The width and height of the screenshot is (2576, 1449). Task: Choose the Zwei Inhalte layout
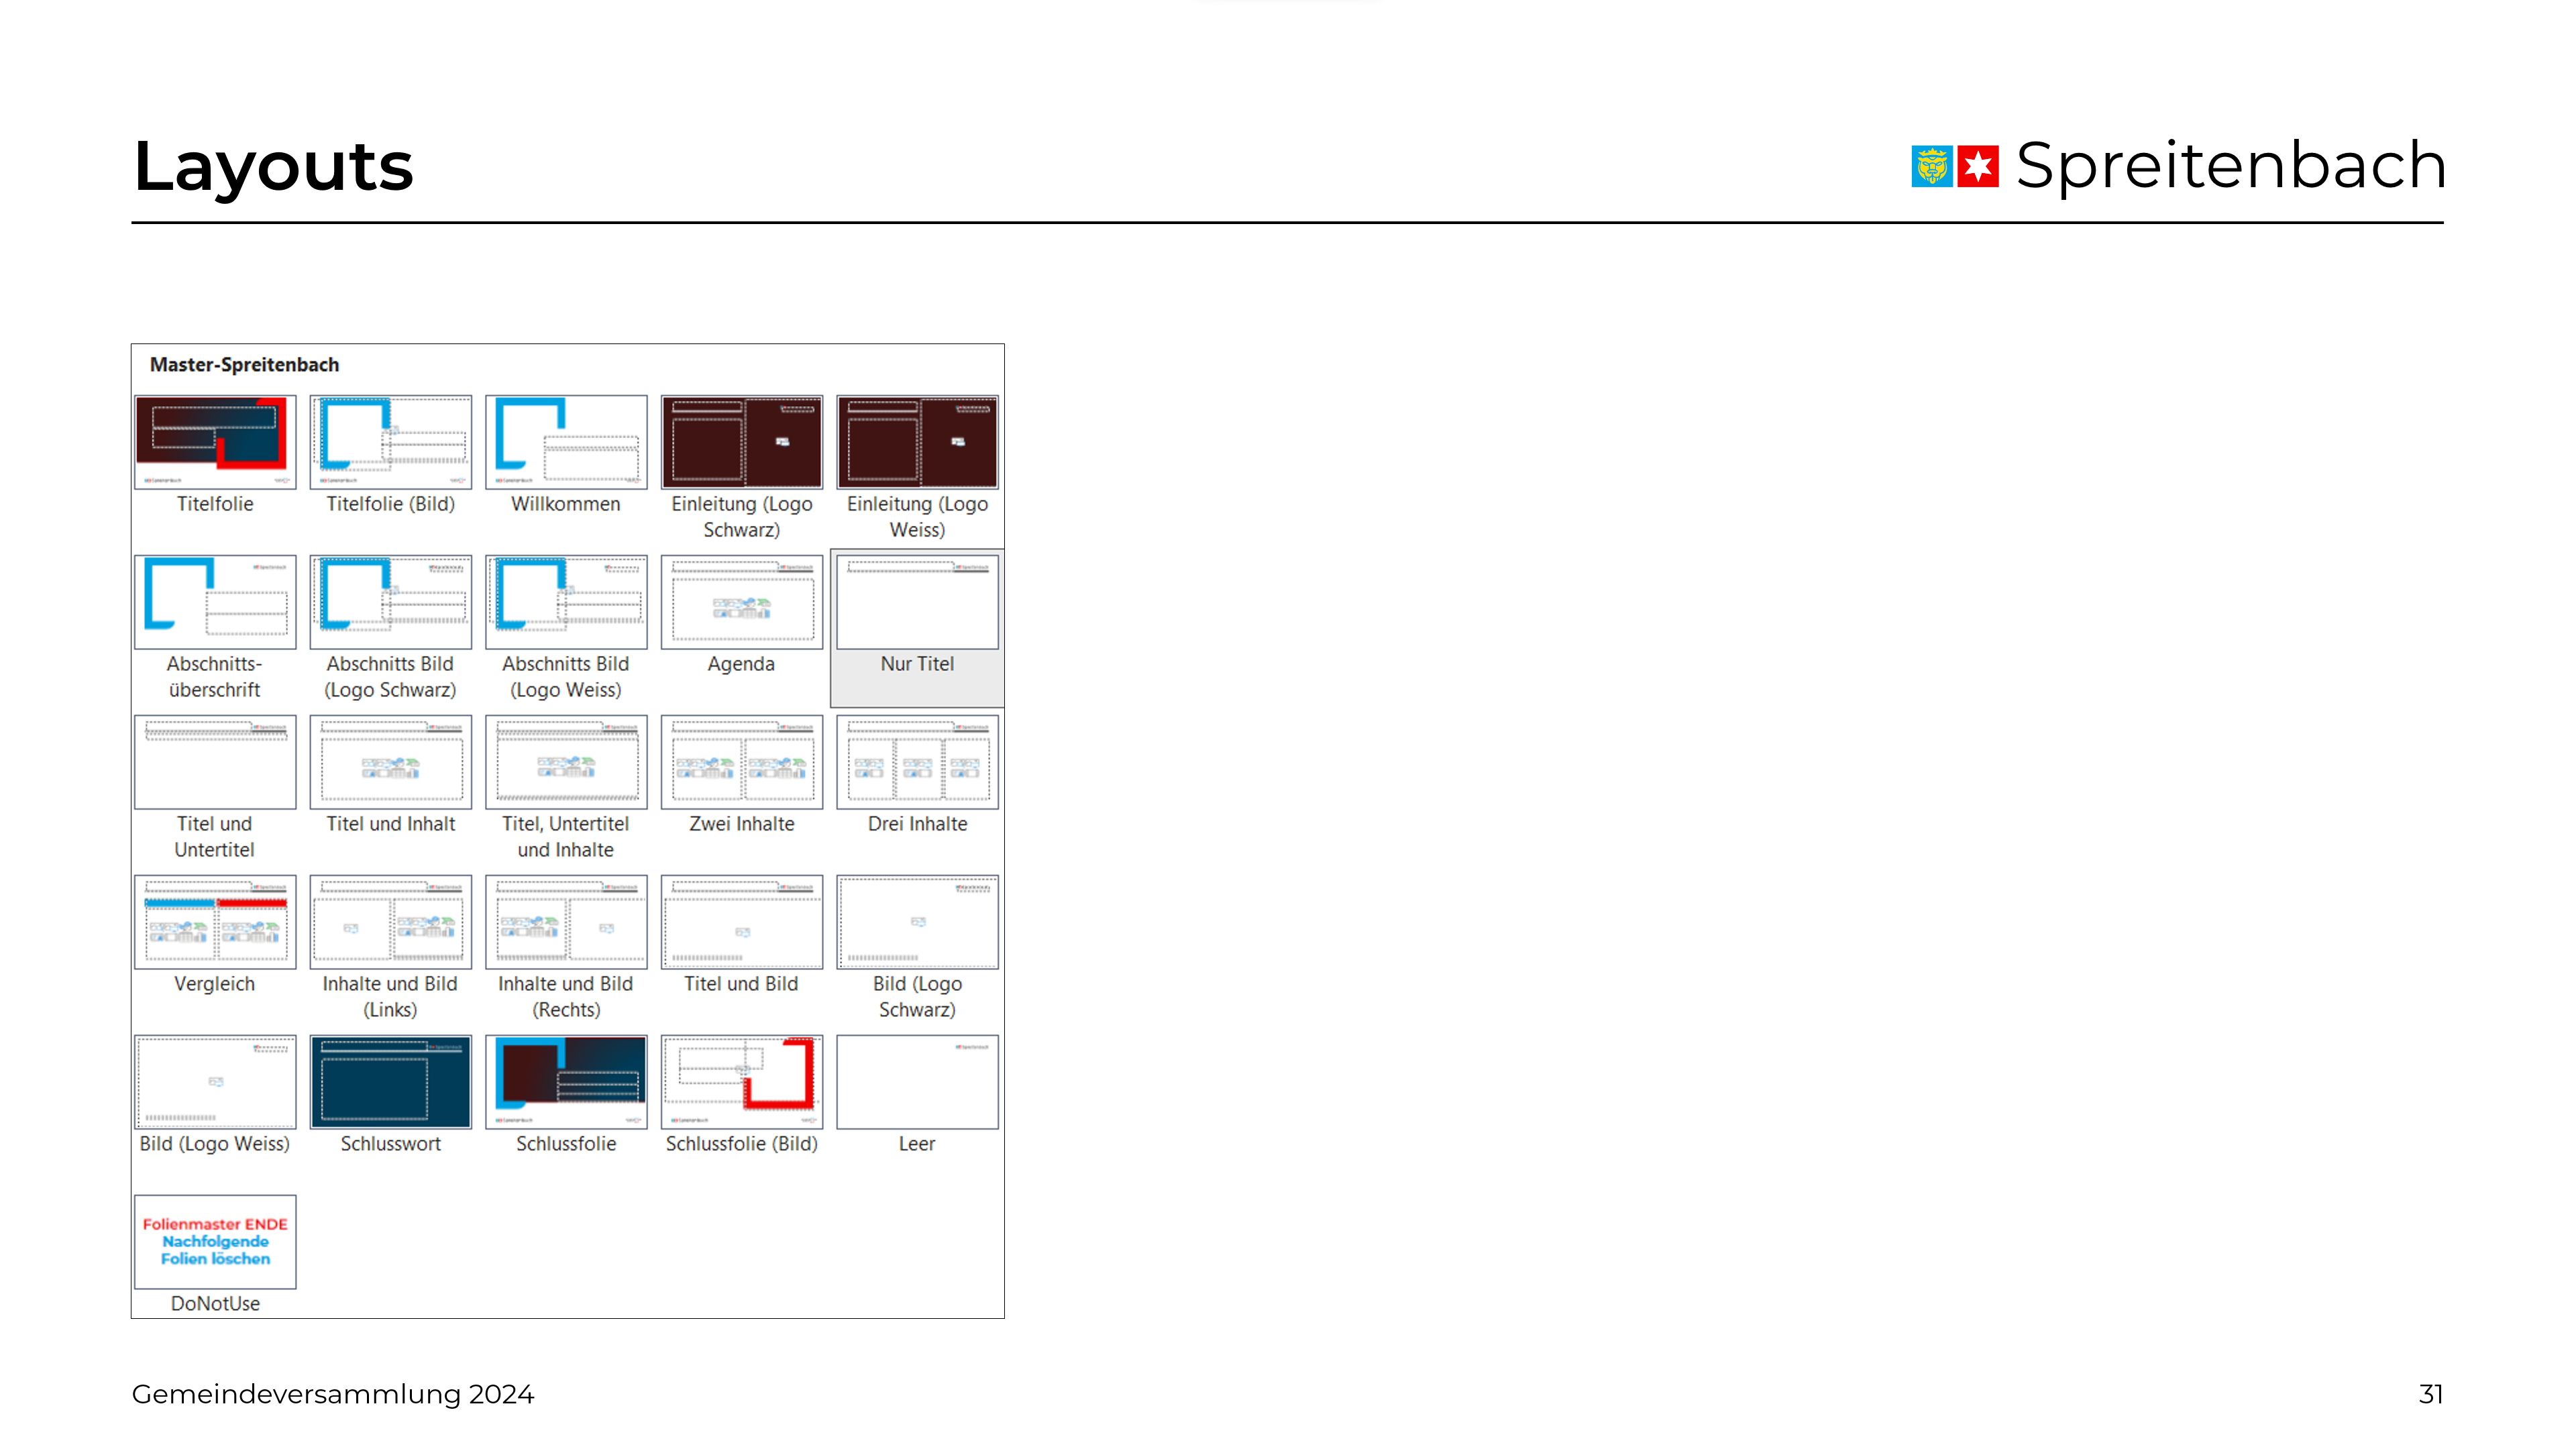coord(741,762)
